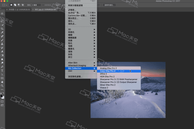The image size is (194, 129).
Task: Expand the 风格化 filter submenu
Action: point(81,32)
